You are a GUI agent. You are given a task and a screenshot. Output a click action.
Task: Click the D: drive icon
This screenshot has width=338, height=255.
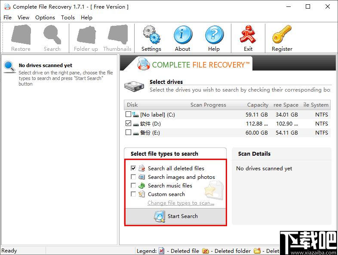(135, 124)
